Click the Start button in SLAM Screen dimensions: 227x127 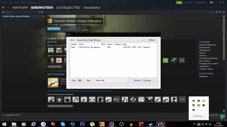pos(88,80)
